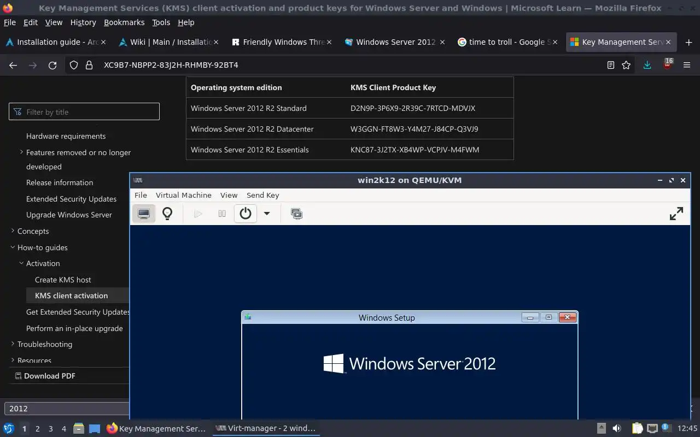
Task: Open virt-manager View menu
Action: 229,195
